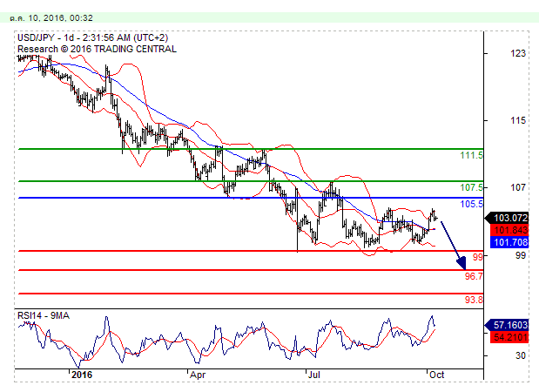This screenshot has height=392, width=539.
Task: Click the RSI14 - 9MA indicator label
Action: coord(44,315)
